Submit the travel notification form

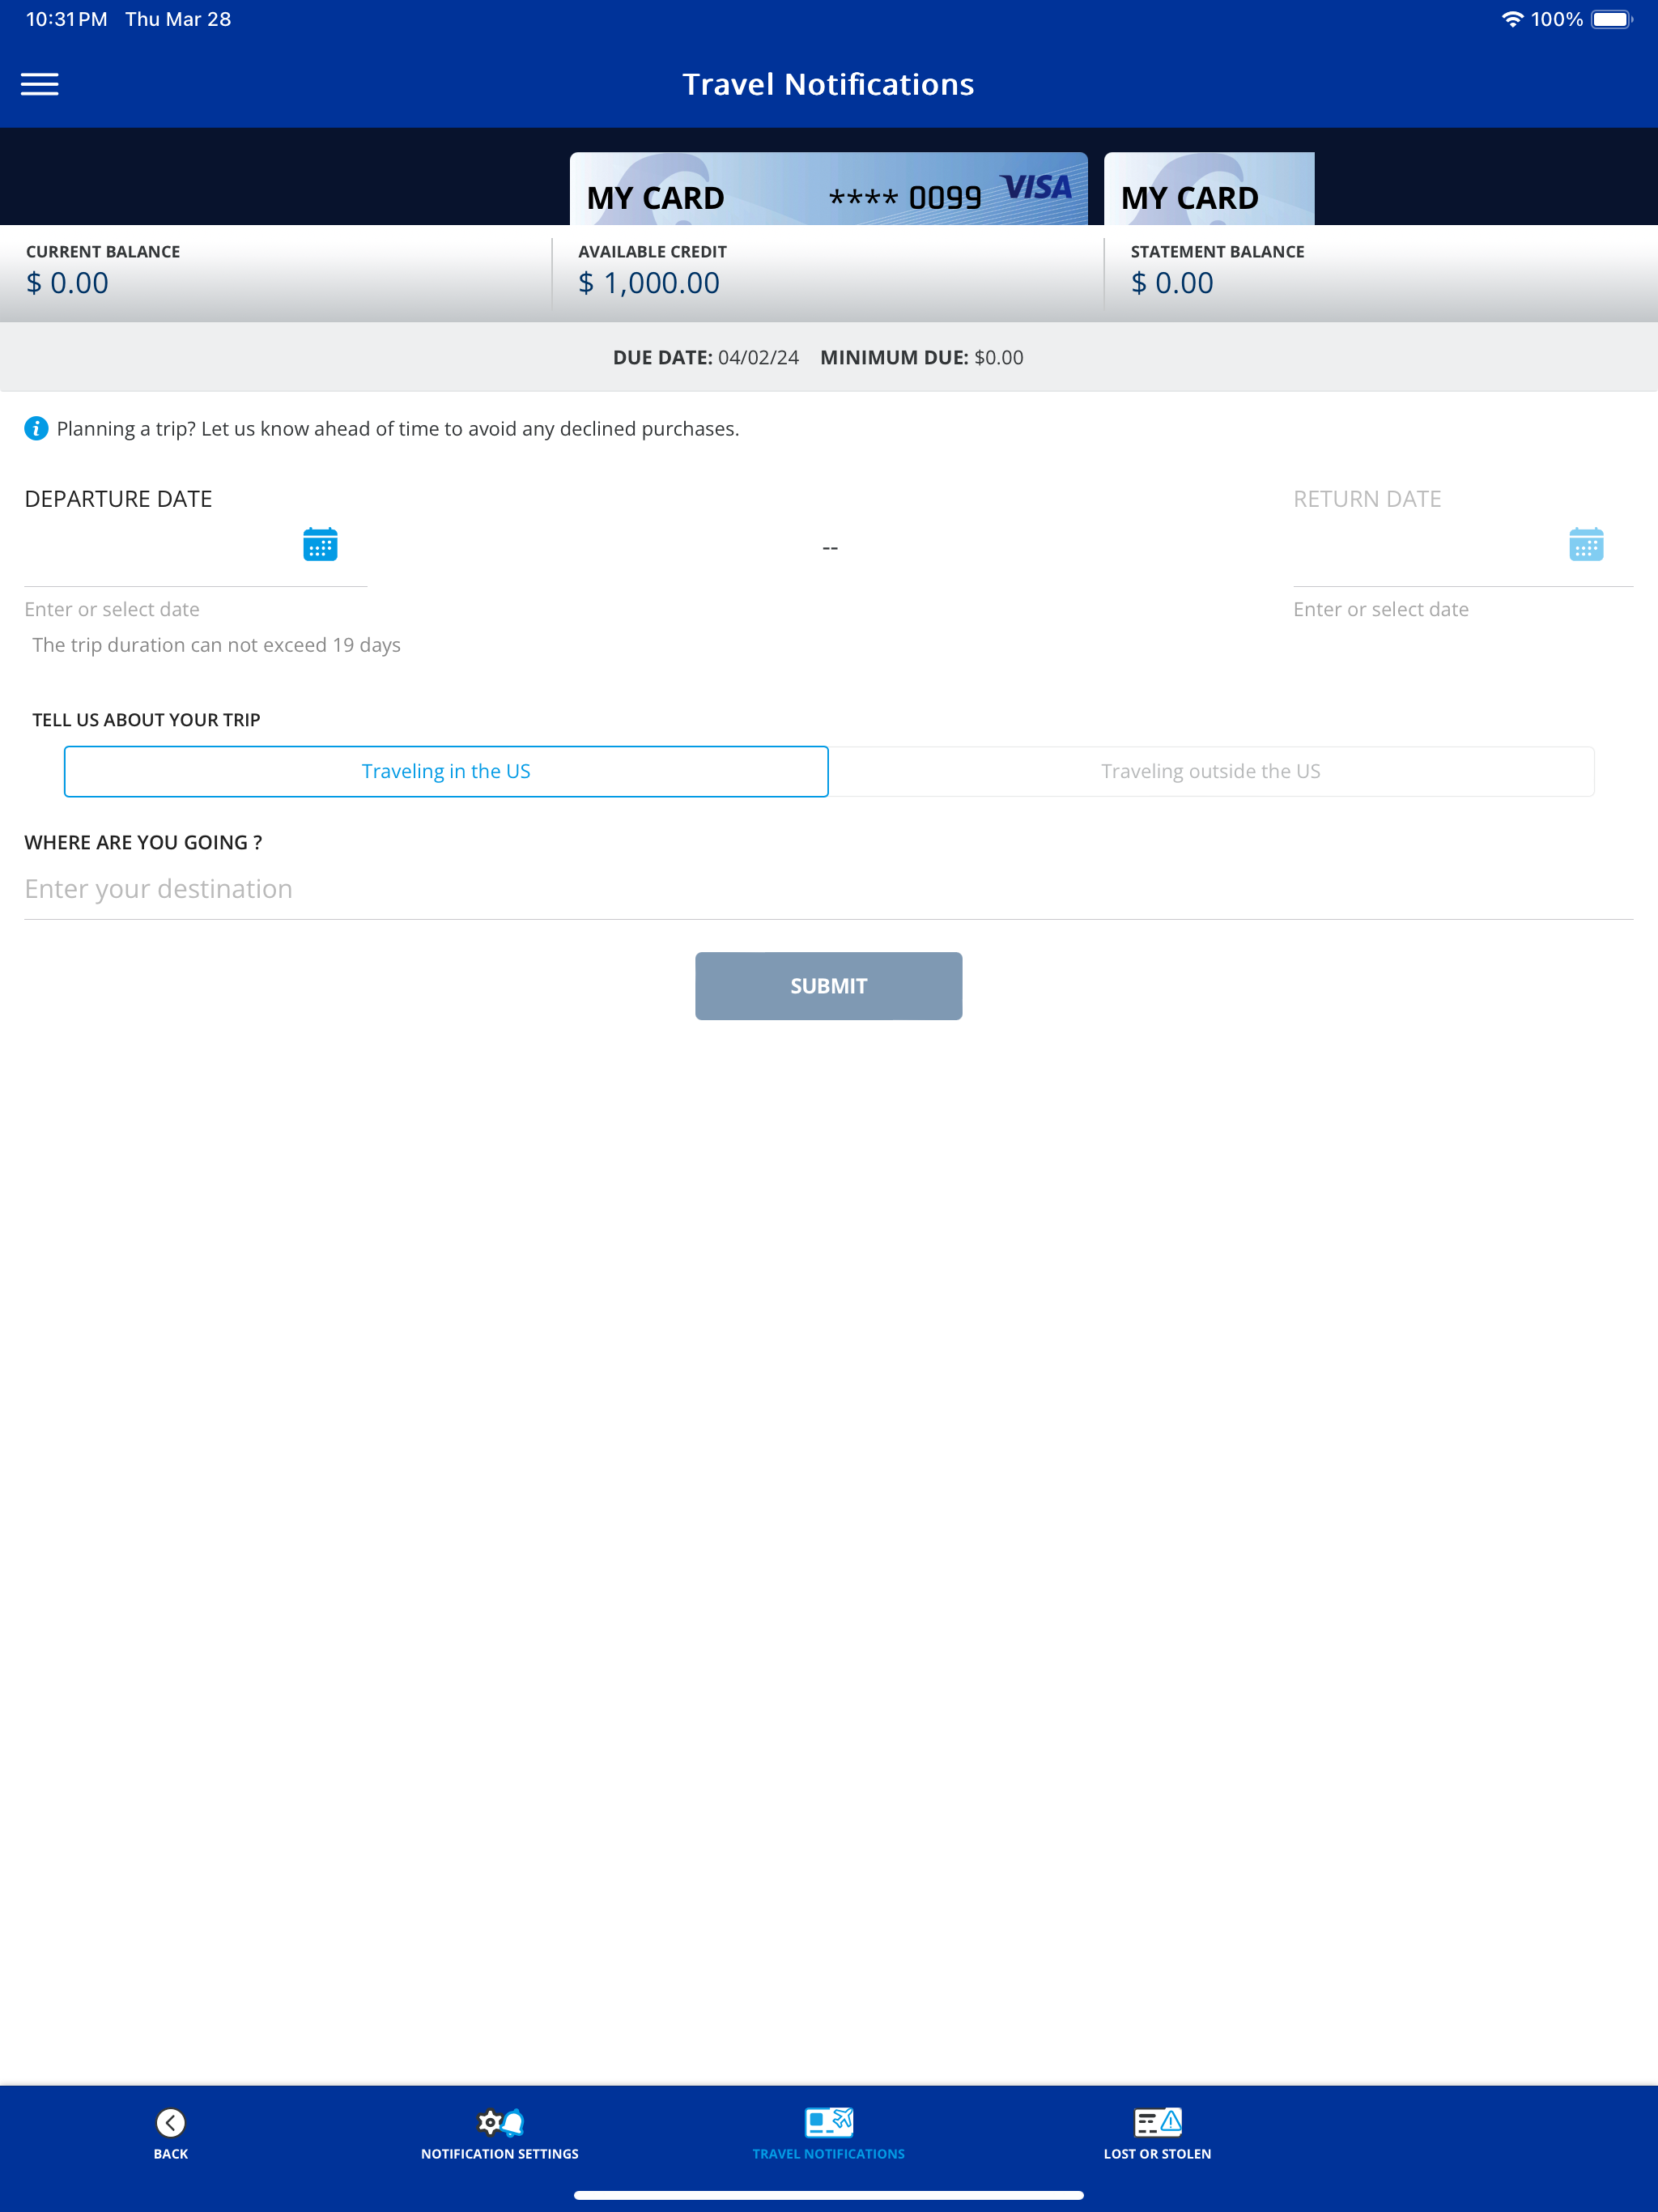click(829, 986)
